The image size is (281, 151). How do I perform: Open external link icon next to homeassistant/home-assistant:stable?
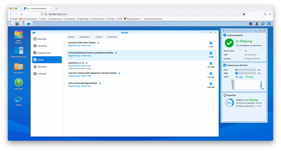pyautogui.click(x=116, y=53)
